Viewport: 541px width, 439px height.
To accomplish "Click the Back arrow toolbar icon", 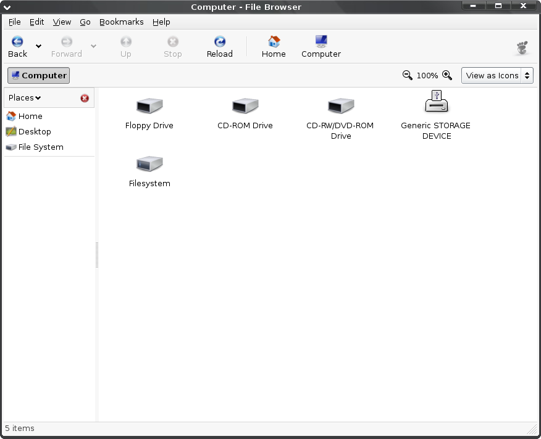I will (x=17, y=42).
